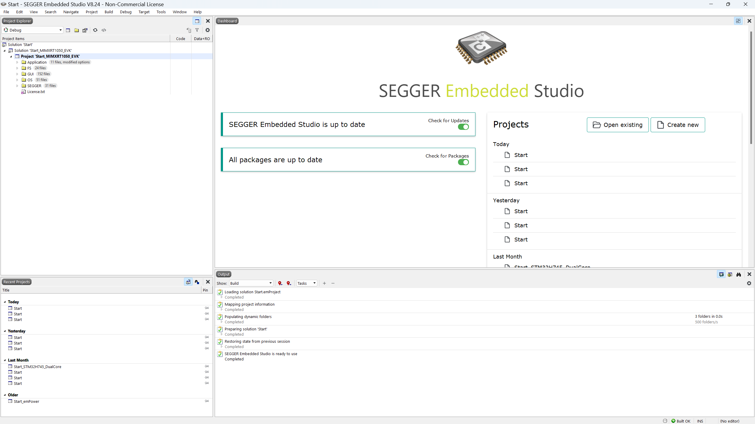Image resolution: width=755 pixels, height=424 pixels.
Task: Select the Recent Projects tab label
Action: click(x=17, y=282)
